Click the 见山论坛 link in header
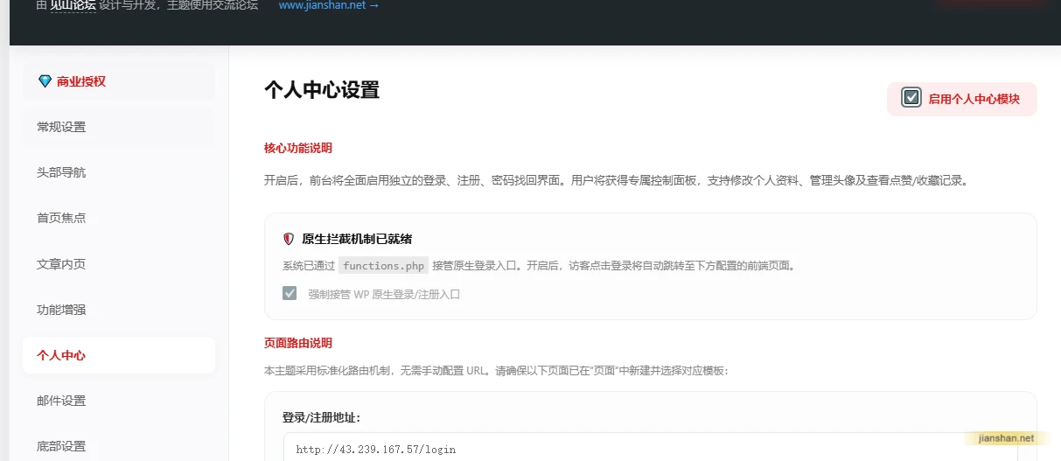1061x461 pixels. tap(73, 5)
